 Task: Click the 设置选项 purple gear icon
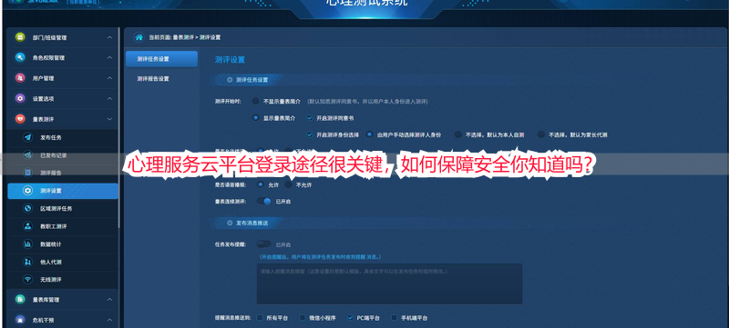point(19,98)
